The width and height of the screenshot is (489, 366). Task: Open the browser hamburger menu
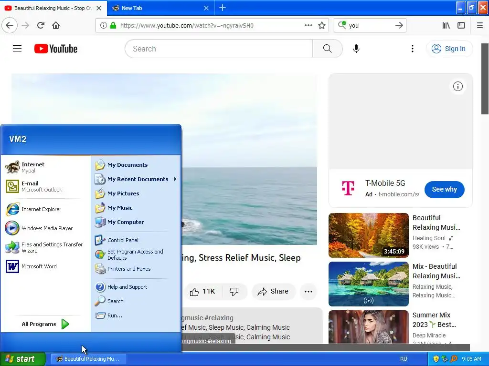480,25
